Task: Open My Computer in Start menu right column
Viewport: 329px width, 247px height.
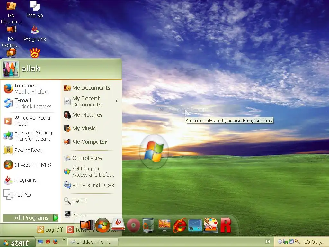Action: [x=92, y=142]
